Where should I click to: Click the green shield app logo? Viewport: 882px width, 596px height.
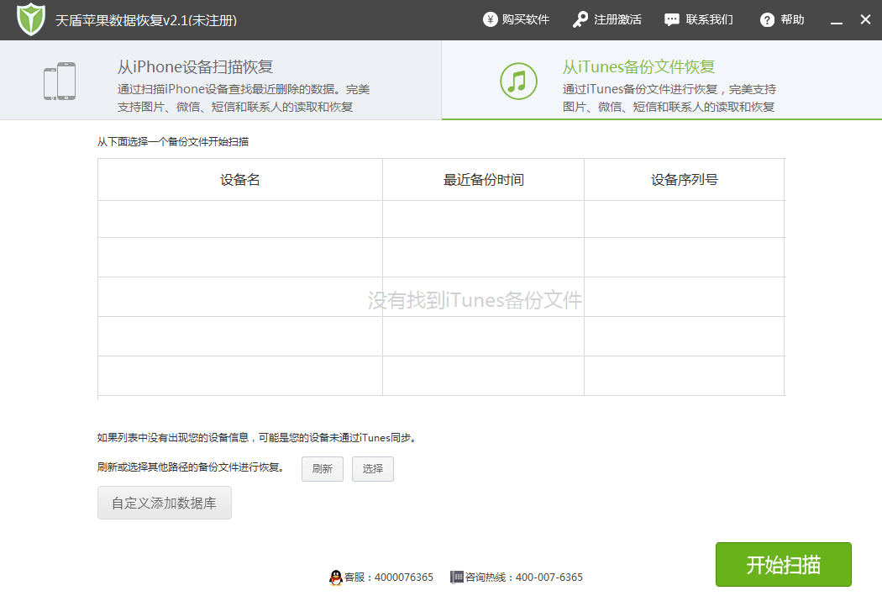[31, 19]
